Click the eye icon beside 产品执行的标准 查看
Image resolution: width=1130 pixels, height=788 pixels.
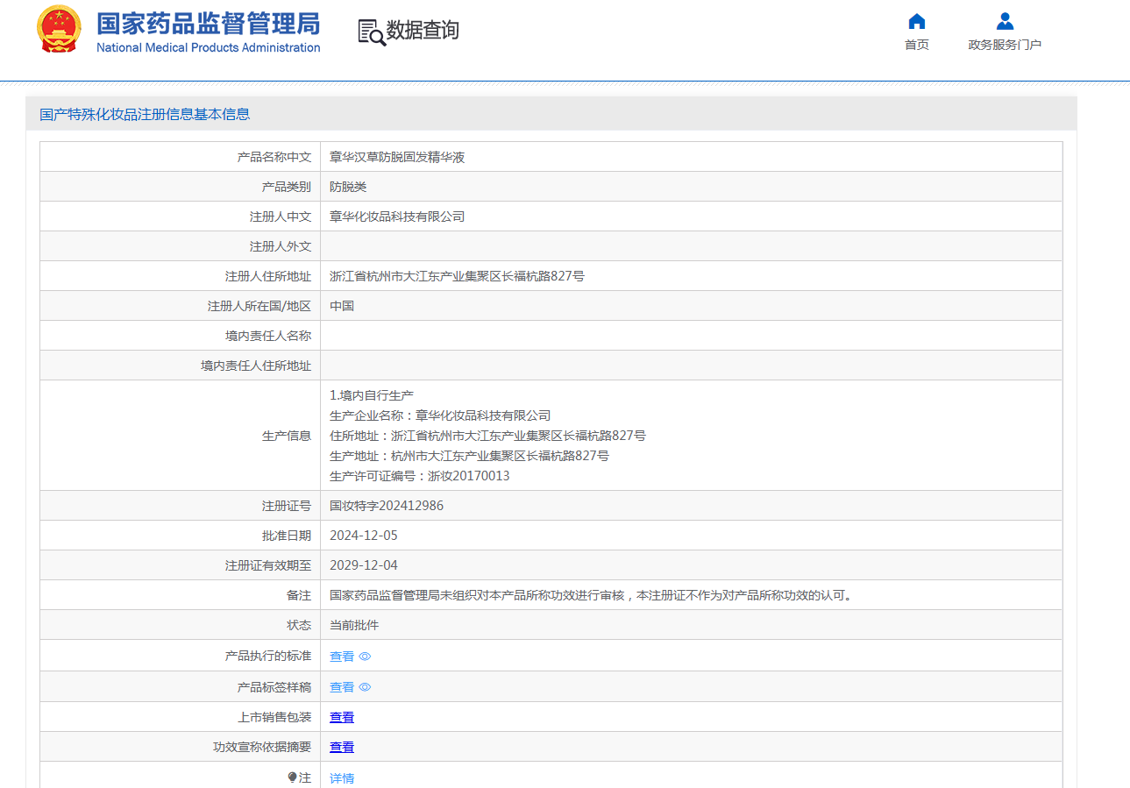(x=365, y=657)
